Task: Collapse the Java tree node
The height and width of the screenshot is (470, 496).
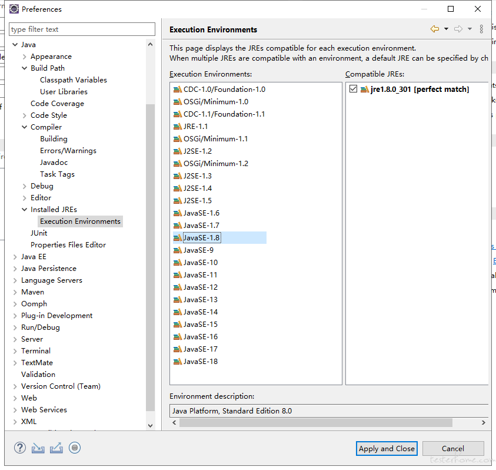Action: (15, 45)
